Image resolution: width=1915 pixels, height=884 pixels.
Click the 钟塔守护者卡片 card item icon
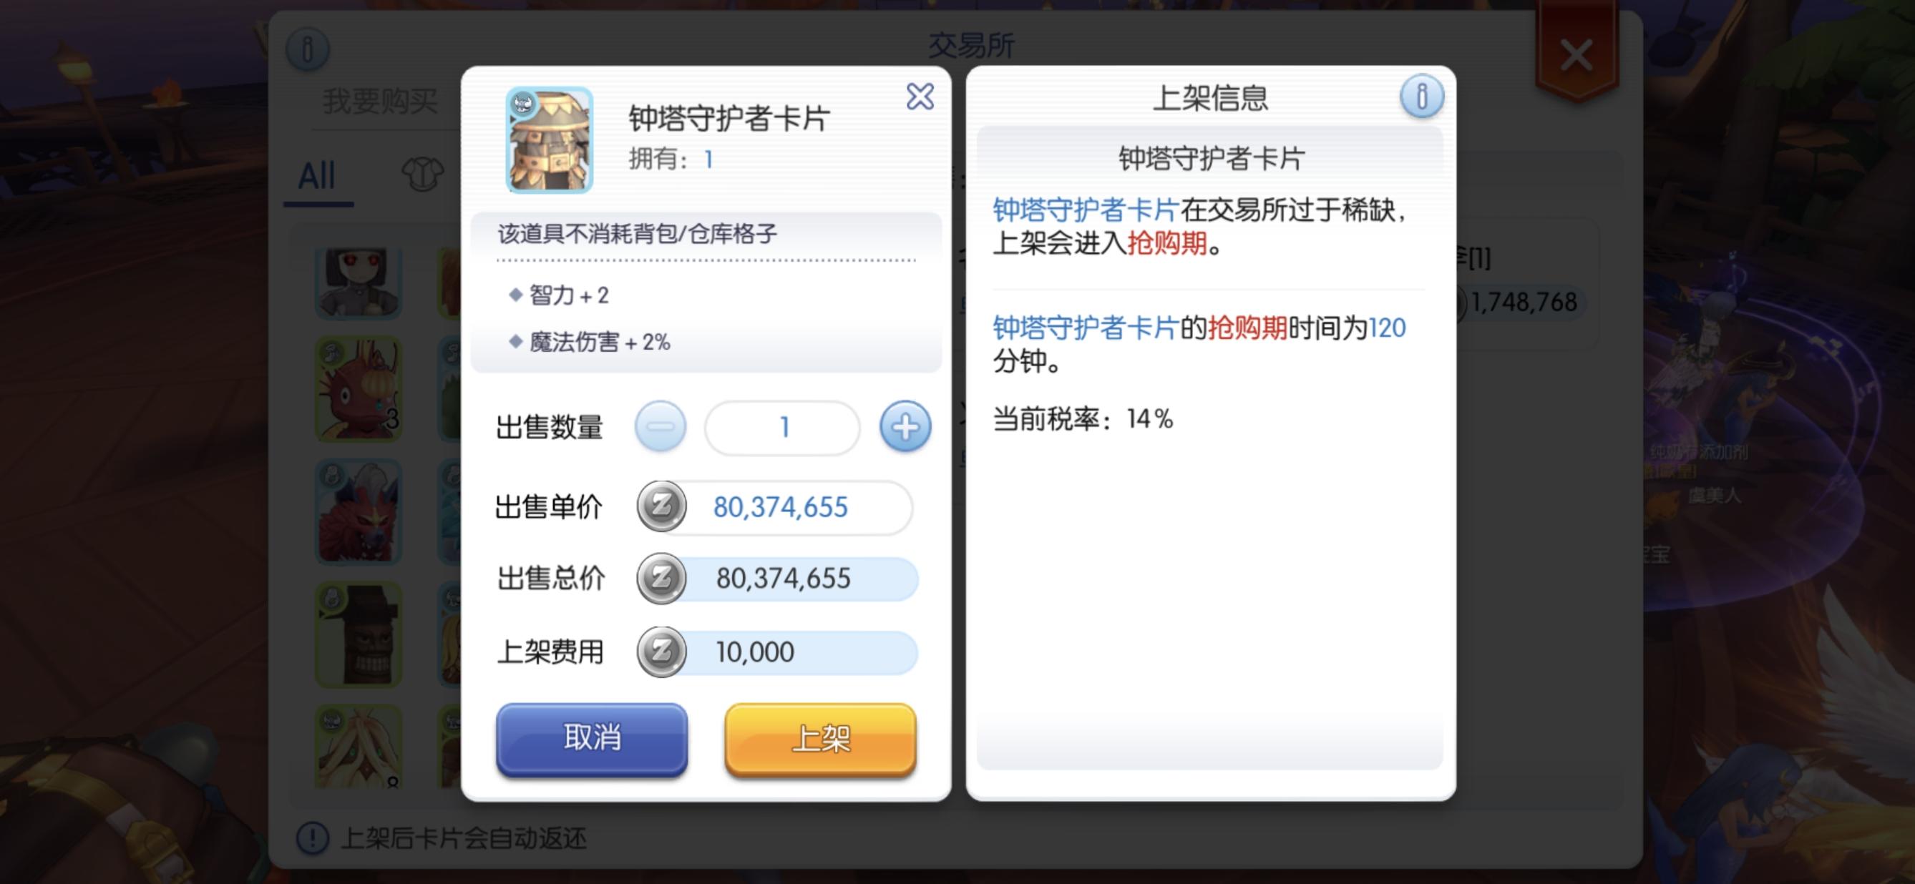549,140
